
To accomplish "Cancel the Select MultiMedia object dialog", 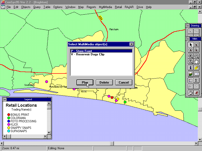I will click(124, 83).
